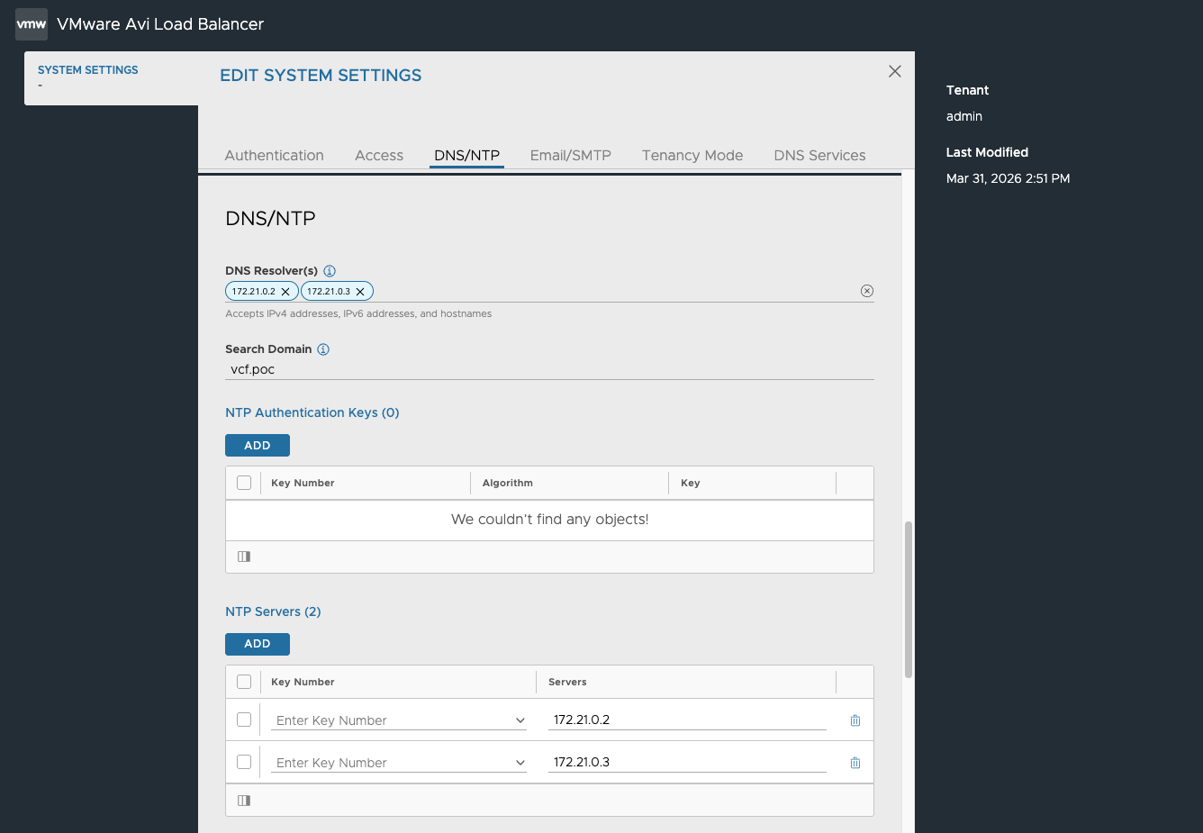This screenshot has width=1203, height=833.
Task: Click the VMware vmw logo icon
Action: tap(32, 24)
